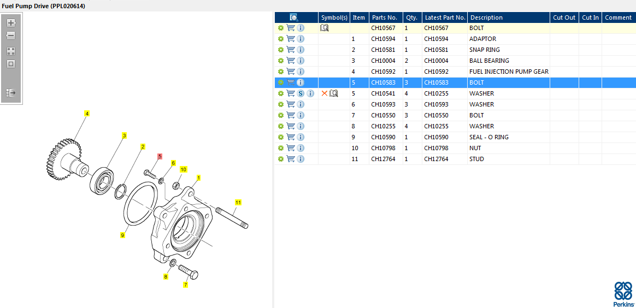Click orange X symbol on CH10541 row
The image size is (636, 308).
pyautogui.click(x=325, y=93)
